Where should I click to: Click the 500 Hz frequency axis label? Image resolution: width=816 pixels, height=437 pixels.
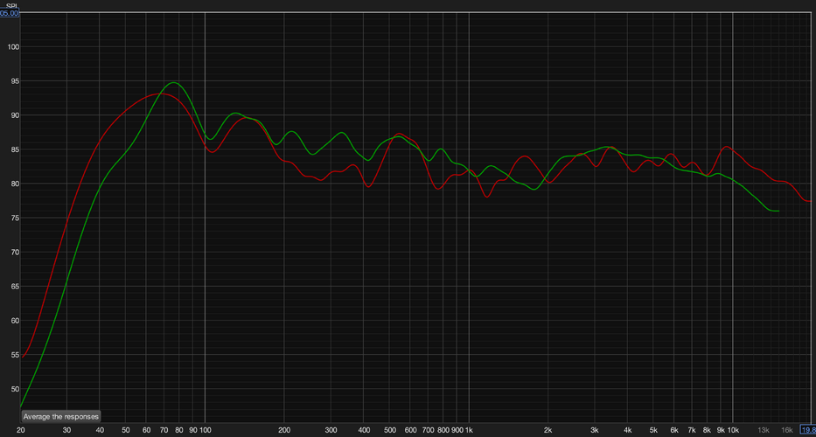point(390,430)
